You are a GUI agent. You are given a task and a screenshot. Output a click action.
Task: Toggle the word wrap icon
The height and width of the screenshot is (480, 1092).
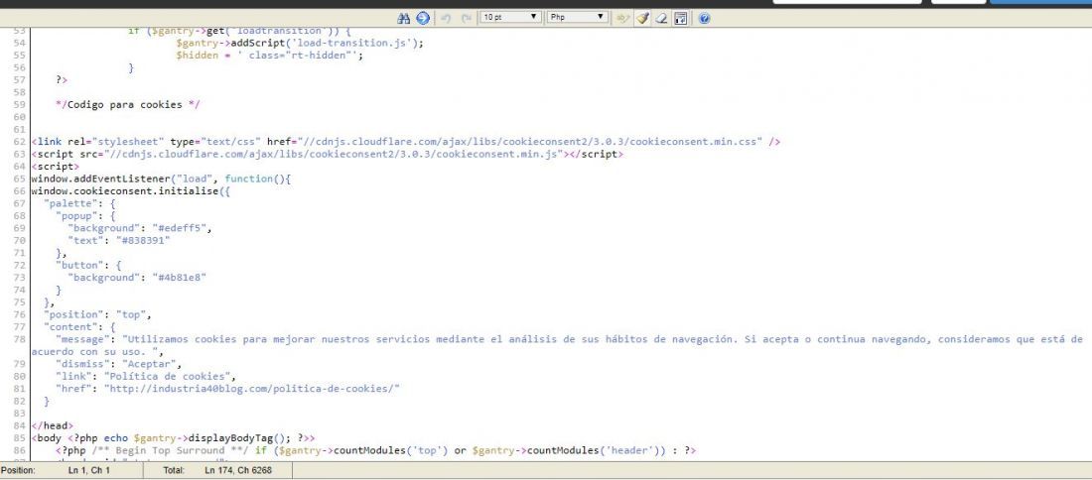(x=680, y=18)
